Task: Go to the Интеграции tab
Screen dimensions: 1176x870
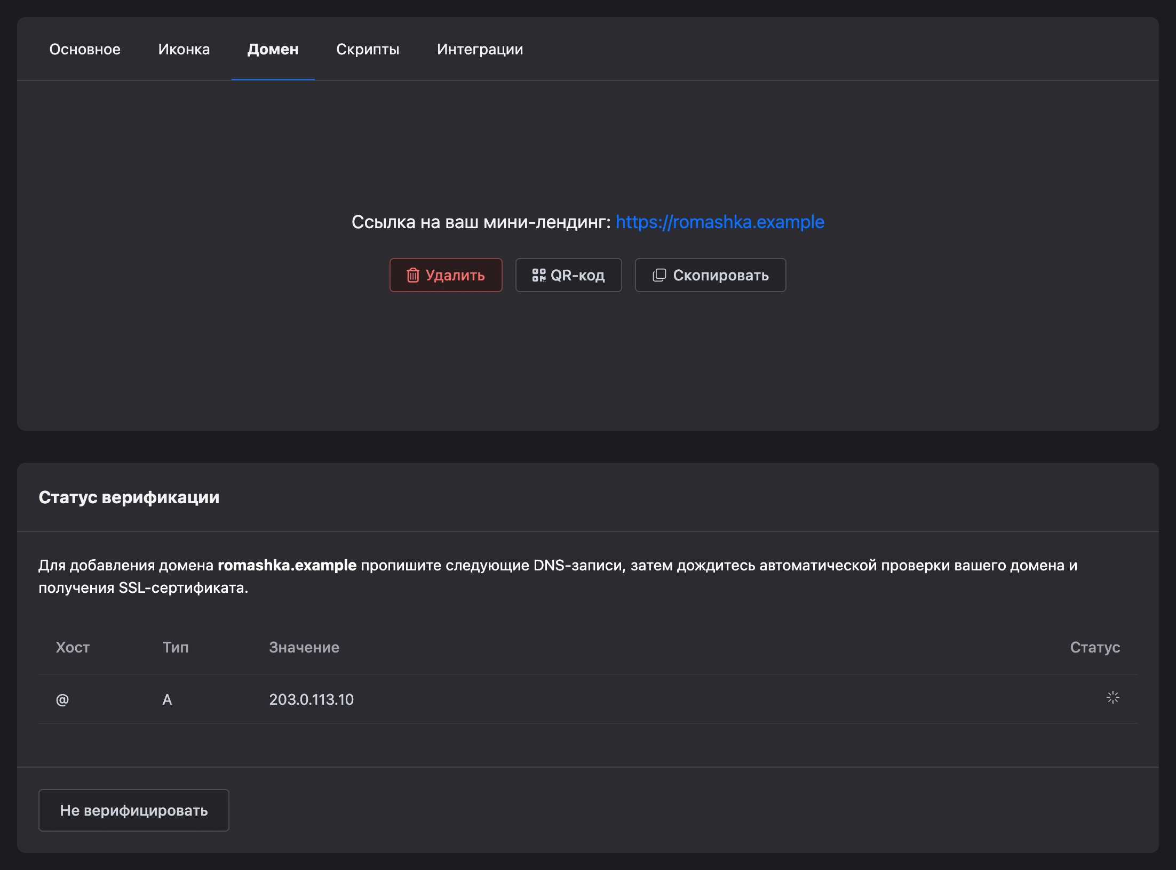Action: point(480,49)
